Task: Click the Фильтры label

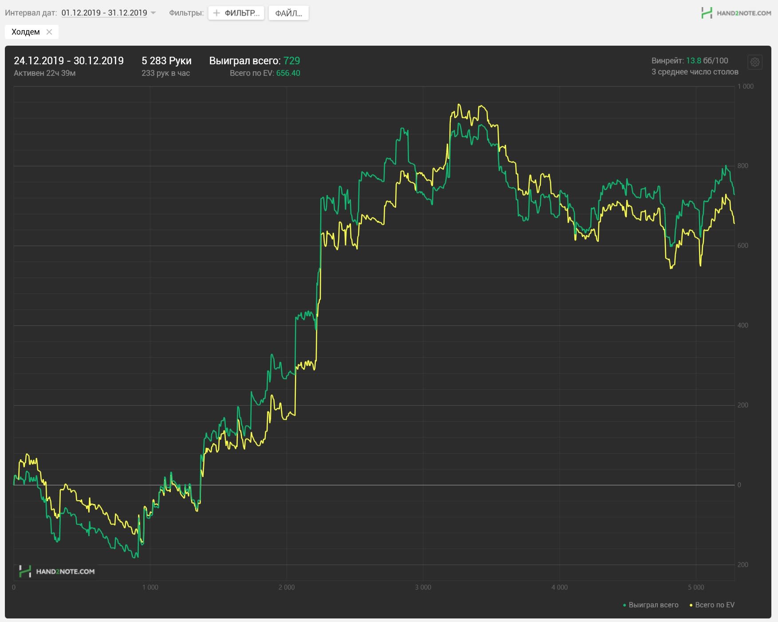Action: tap(186, 13)
